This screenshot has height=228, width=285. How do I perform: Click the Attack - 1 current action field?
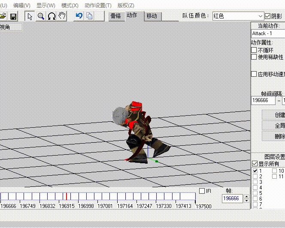[268, 33]
